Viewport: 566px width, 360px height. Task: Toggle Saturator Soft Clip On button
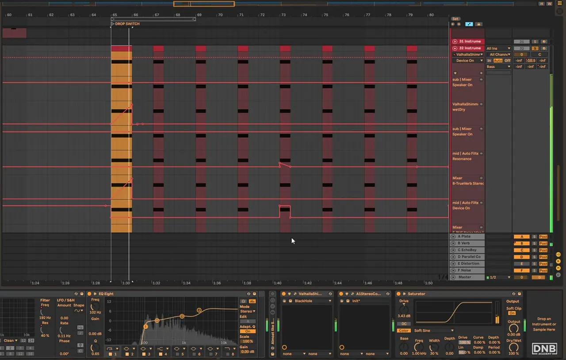click(512, 313)
